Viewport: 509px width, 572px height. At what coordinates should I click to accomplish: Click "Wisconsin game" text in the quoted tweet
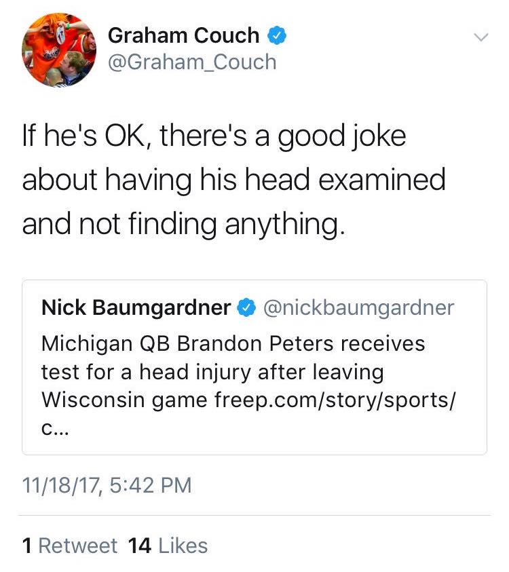[x=126, y=400]
